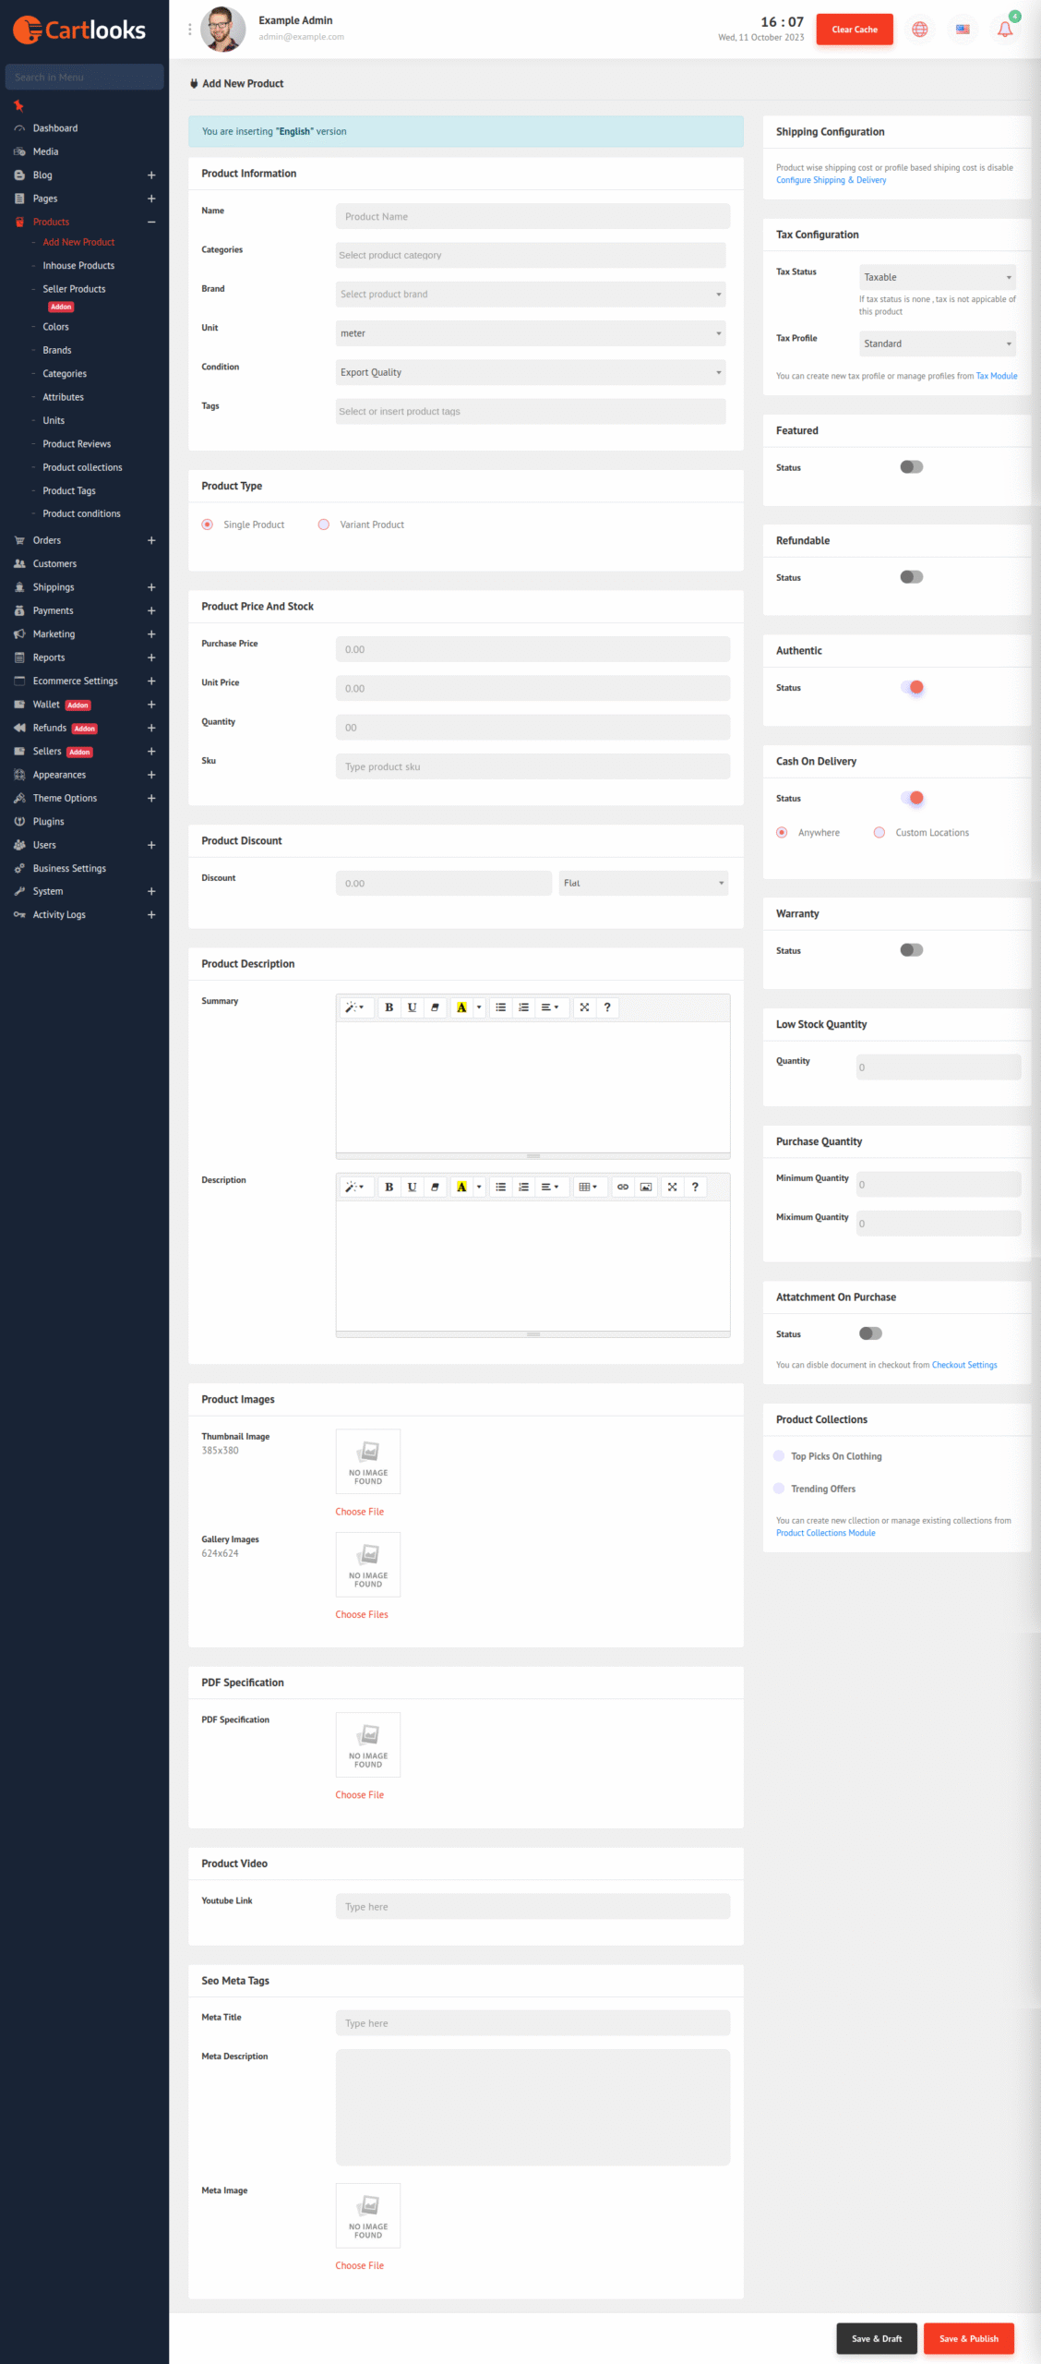1041x2364 pixels.
Task: Click Bold in the Description editor toolbar
Action: (389, 1187)
